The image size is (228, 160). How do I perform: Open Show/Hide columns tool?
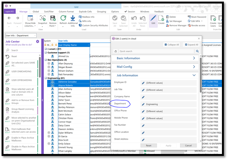click(x=30, y=21)
